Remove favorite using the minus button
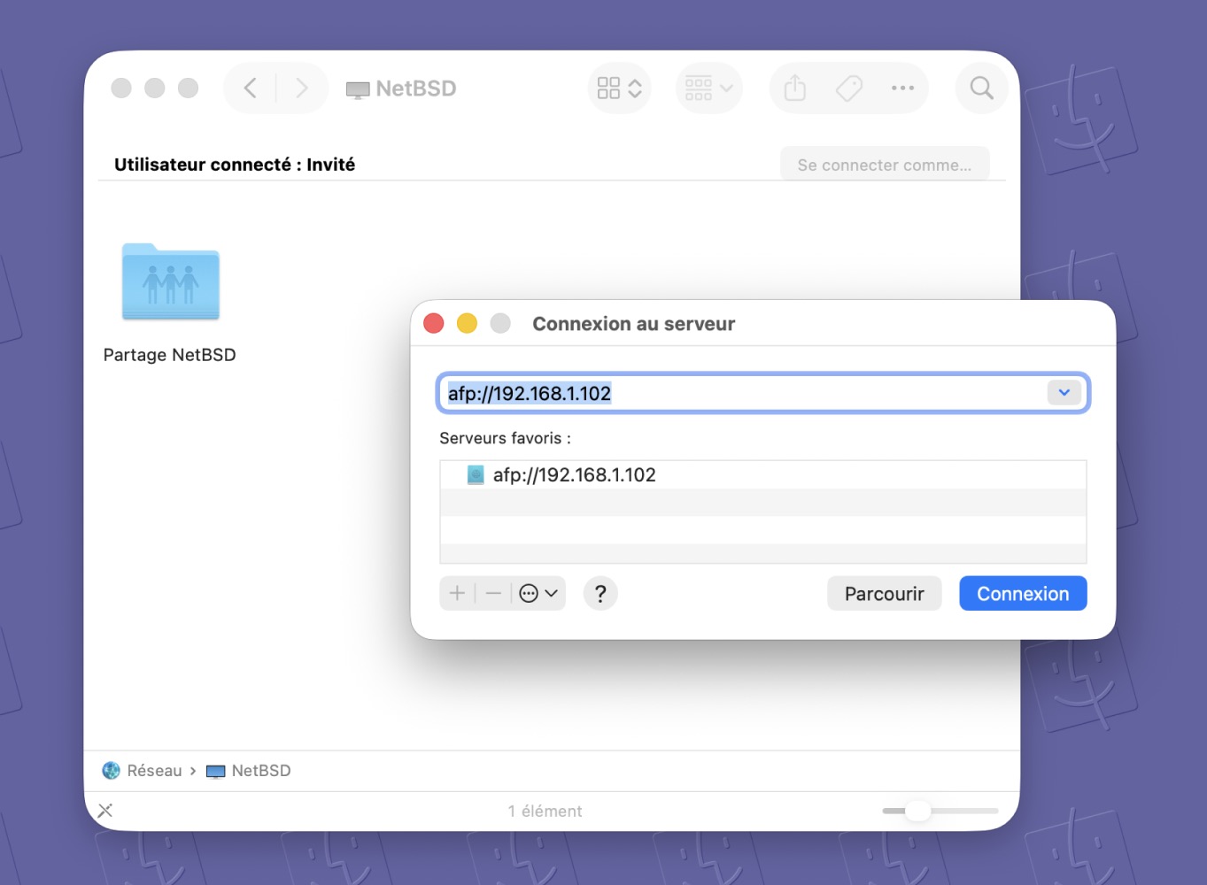Screen dimensions: 1207x885 coord(493,593)
